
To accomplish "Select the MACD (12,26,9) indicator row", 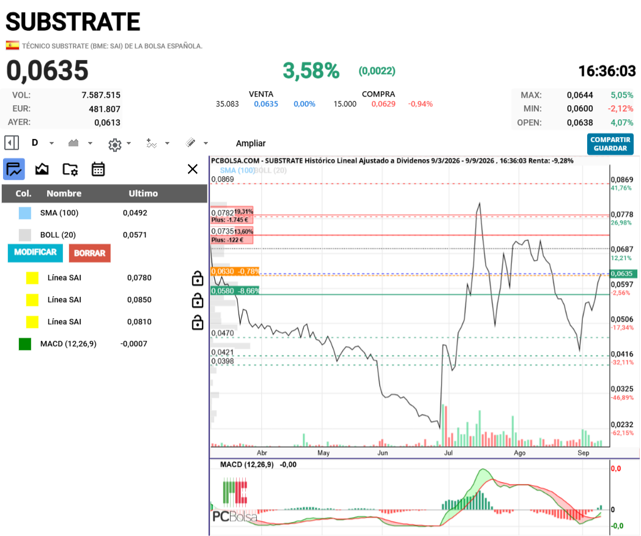I will (104, 344).
